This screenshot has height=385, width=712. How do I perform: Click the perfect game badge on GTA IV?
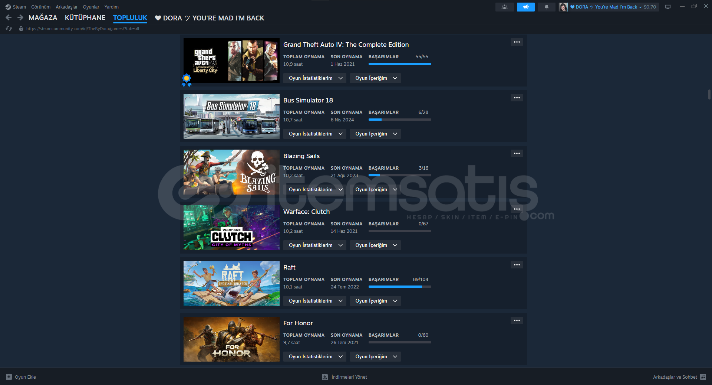tap(187, 80)
